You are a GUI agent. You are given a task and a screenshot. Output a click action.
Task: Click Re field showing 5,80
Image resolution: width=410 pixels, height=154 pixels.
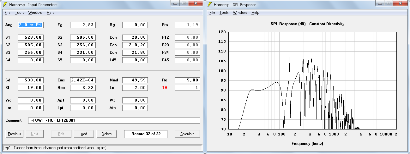point(187,80)
